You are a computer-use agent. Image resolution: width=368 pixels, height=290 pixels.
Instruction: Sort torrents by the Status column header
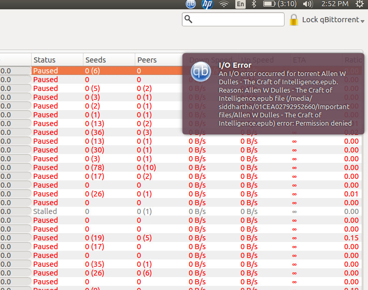click(57, 60)
